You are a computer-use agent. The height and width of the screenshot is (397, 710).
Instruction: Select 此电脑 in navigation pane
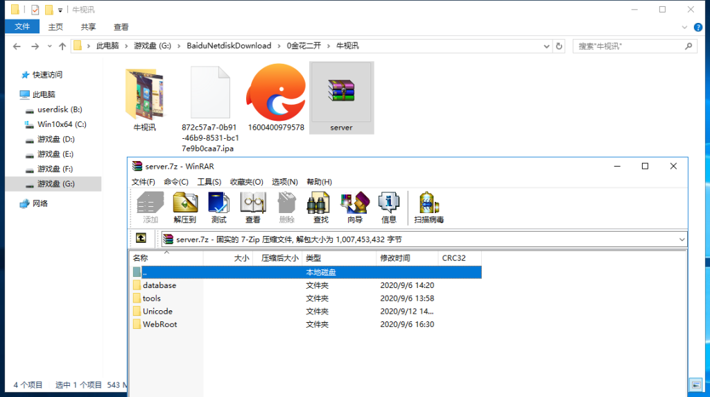pyautogui.click(x=44, y=94)
